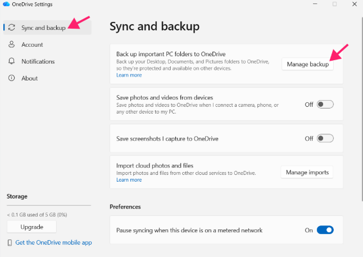
Task: Click the Upgrade storage button
Action: click(x=31, y=227)
